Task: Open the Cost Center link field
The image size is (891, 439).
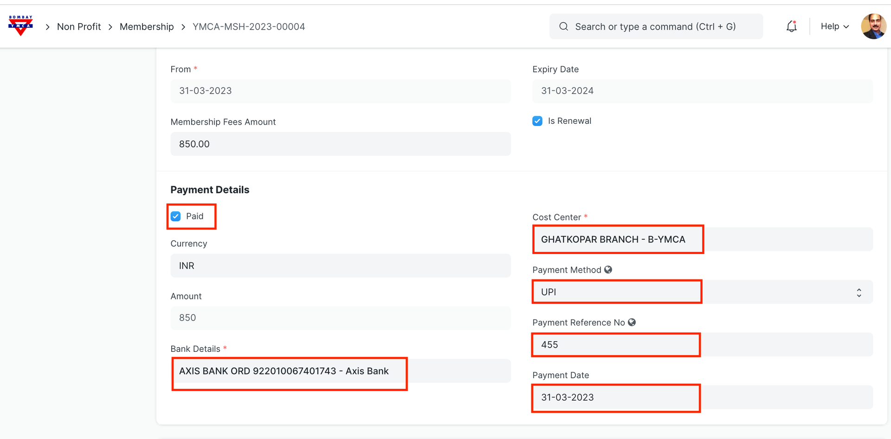Action: click(x=702, y=239)
